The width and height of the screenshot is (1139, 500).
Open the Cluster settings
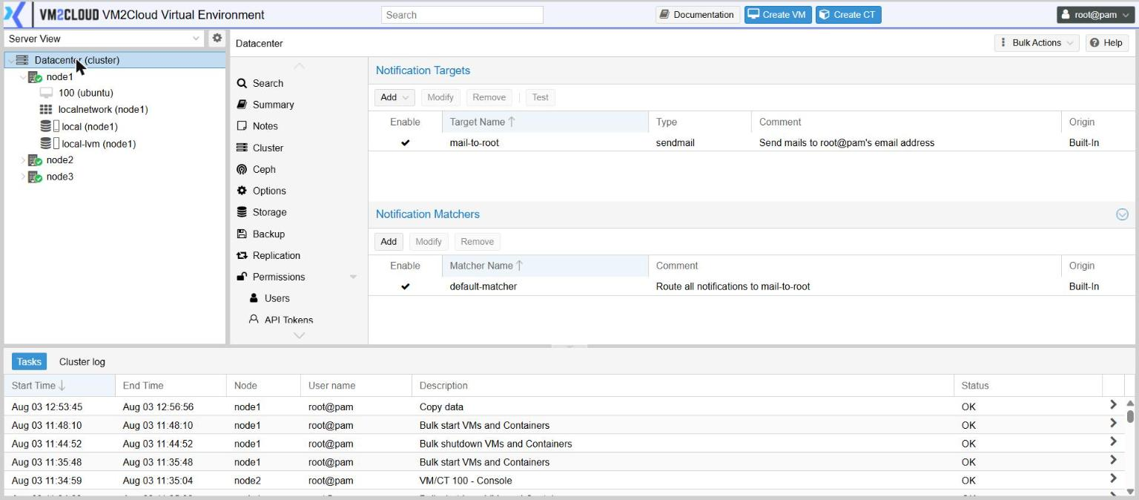pos(260,148)
